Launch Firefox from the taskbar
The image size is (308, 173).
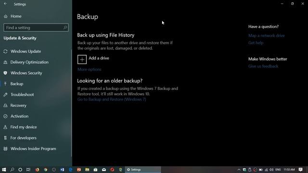37,170
